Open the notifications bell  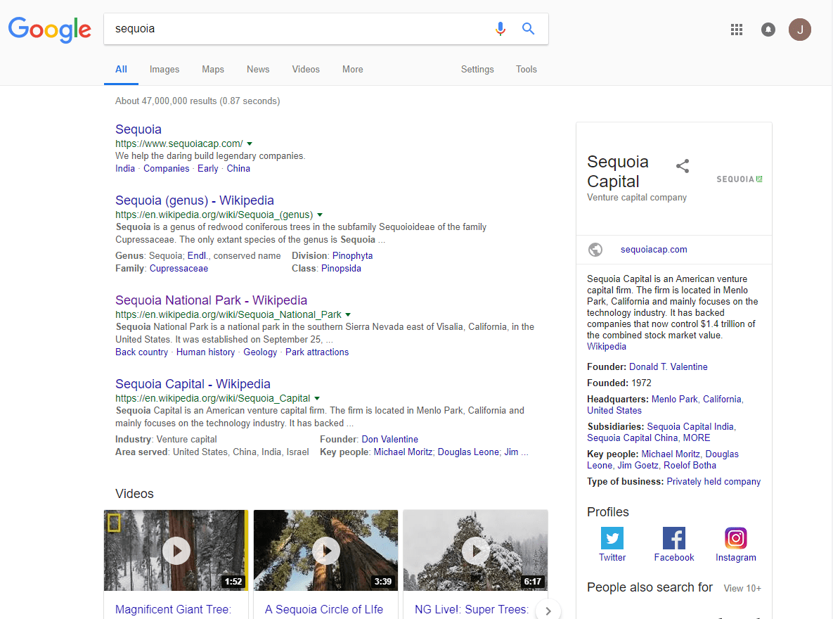(x=768, y=30)
